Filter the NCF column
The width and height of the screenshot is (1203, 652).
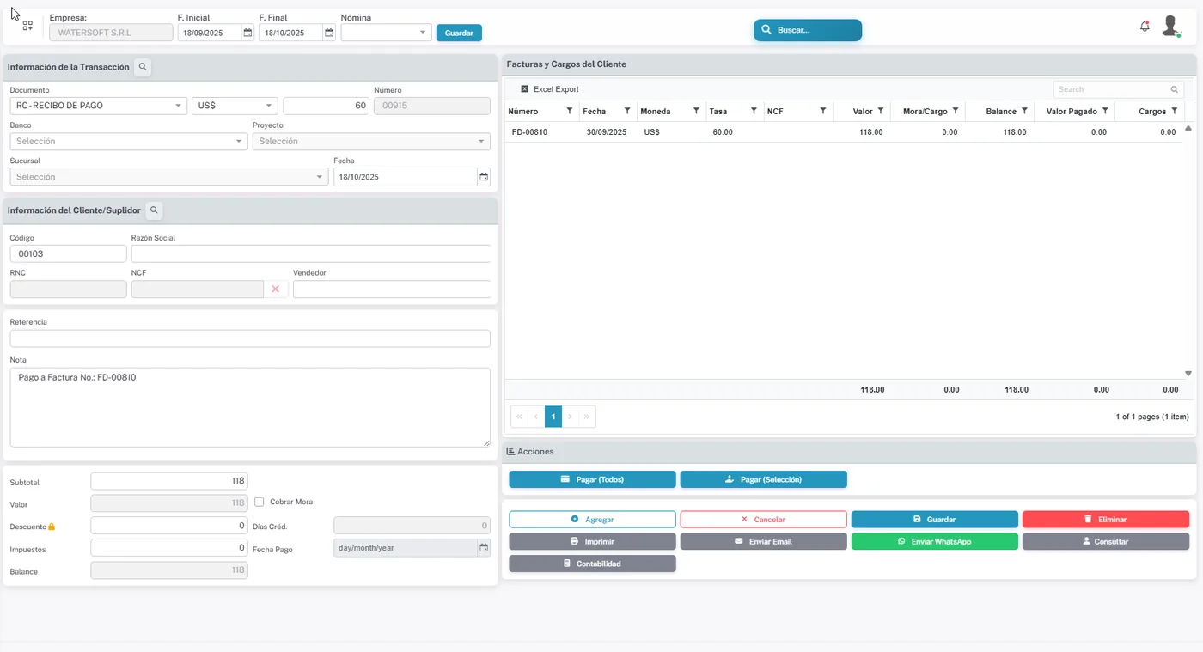pos(823,112)
